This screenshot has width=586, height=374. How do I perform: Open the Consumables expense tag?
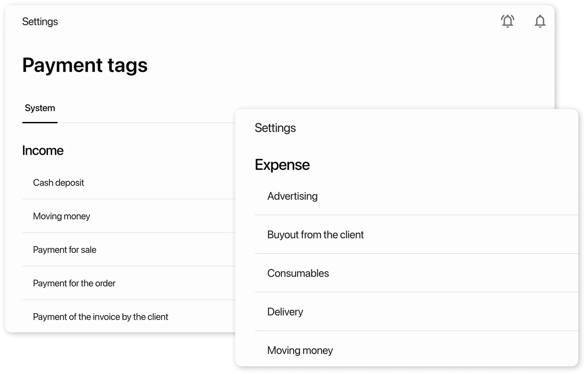pyautogui.click(x=298, y=273)
